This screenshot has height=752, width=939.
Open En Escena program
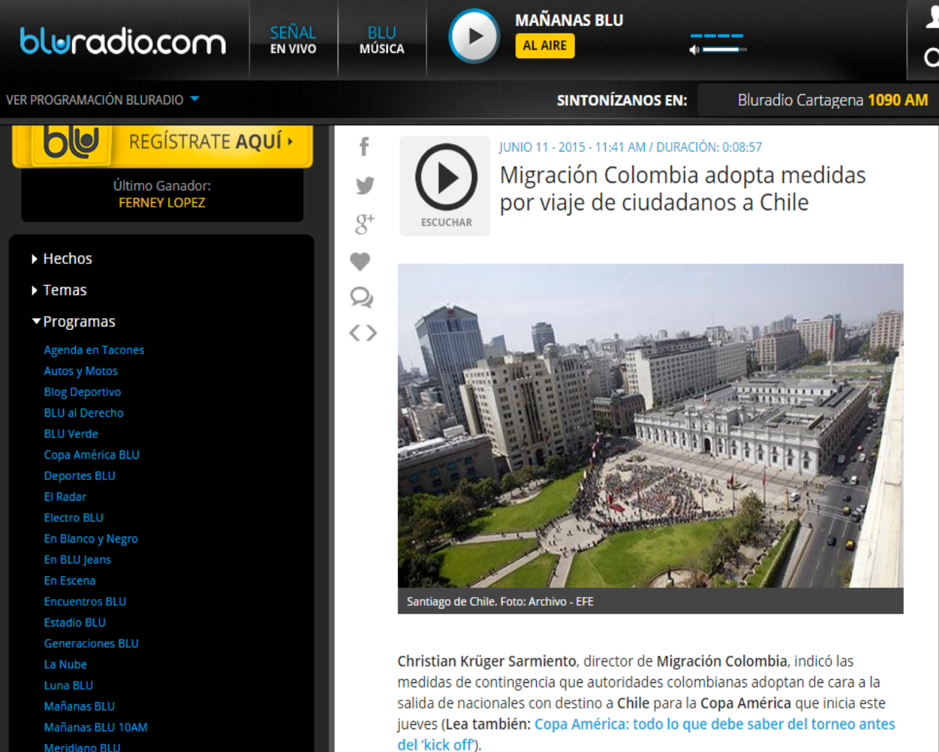point(70,581)
